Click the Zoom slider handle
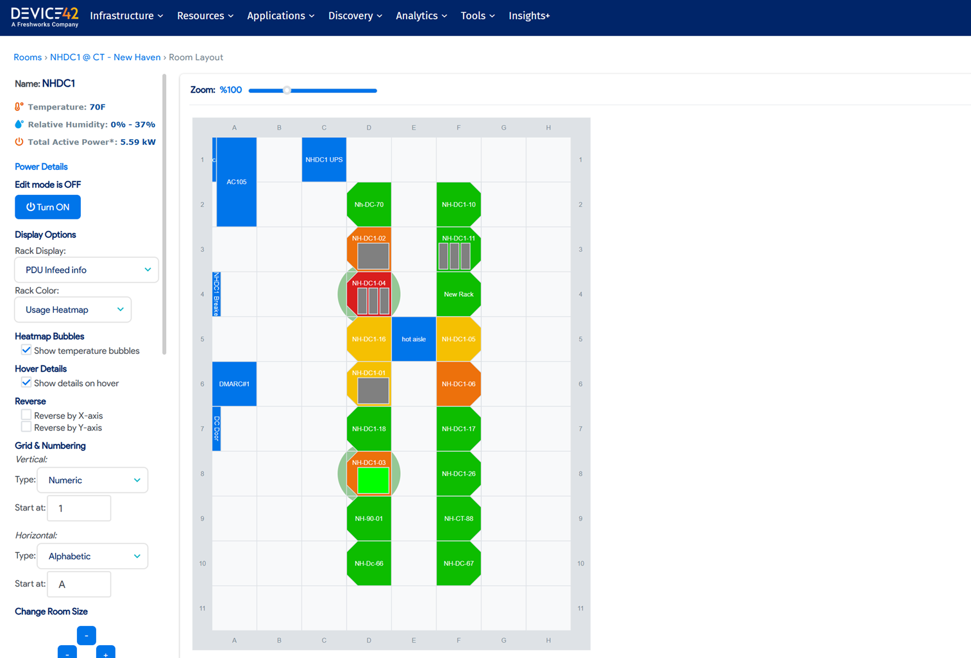Viewport: 971px width, 658px height. coord(287,90)
